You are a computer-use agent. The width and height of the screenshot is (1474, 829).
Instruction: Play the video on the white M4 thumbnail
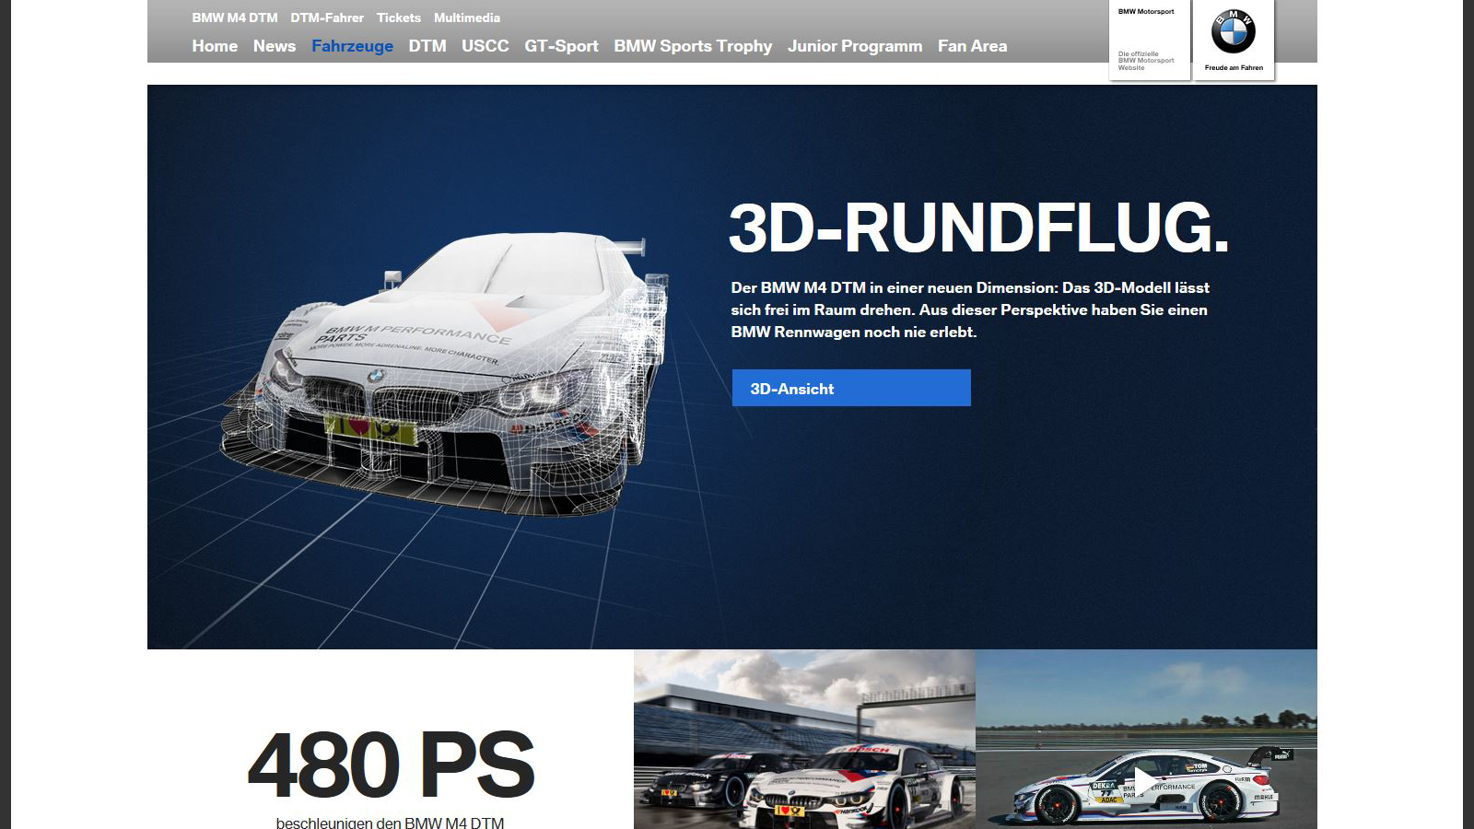[x=1144, y=782]
